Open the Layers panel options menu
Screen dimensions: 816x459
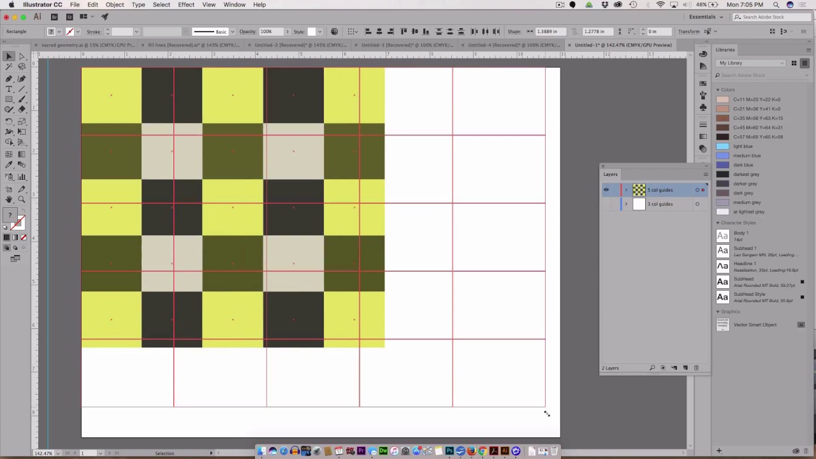coord(705,174)
